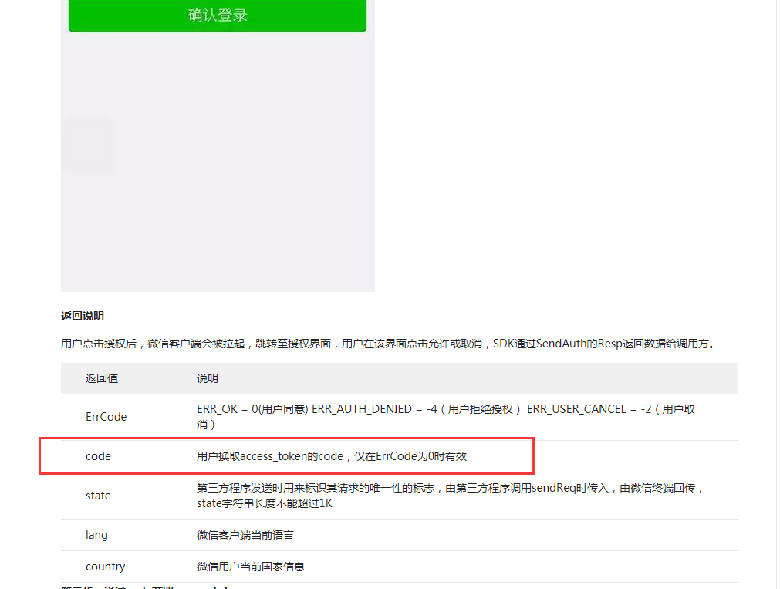Click the 用户换取access_token的code description
The height and width of the screenshot is (589, 780).
332,456
